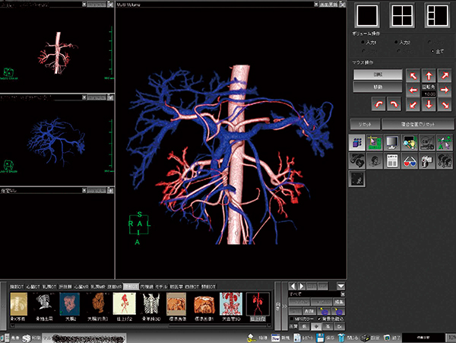Switch to the 心臓CT preset tab
This screenshot has width=456, height=343.
click(31, 287)
